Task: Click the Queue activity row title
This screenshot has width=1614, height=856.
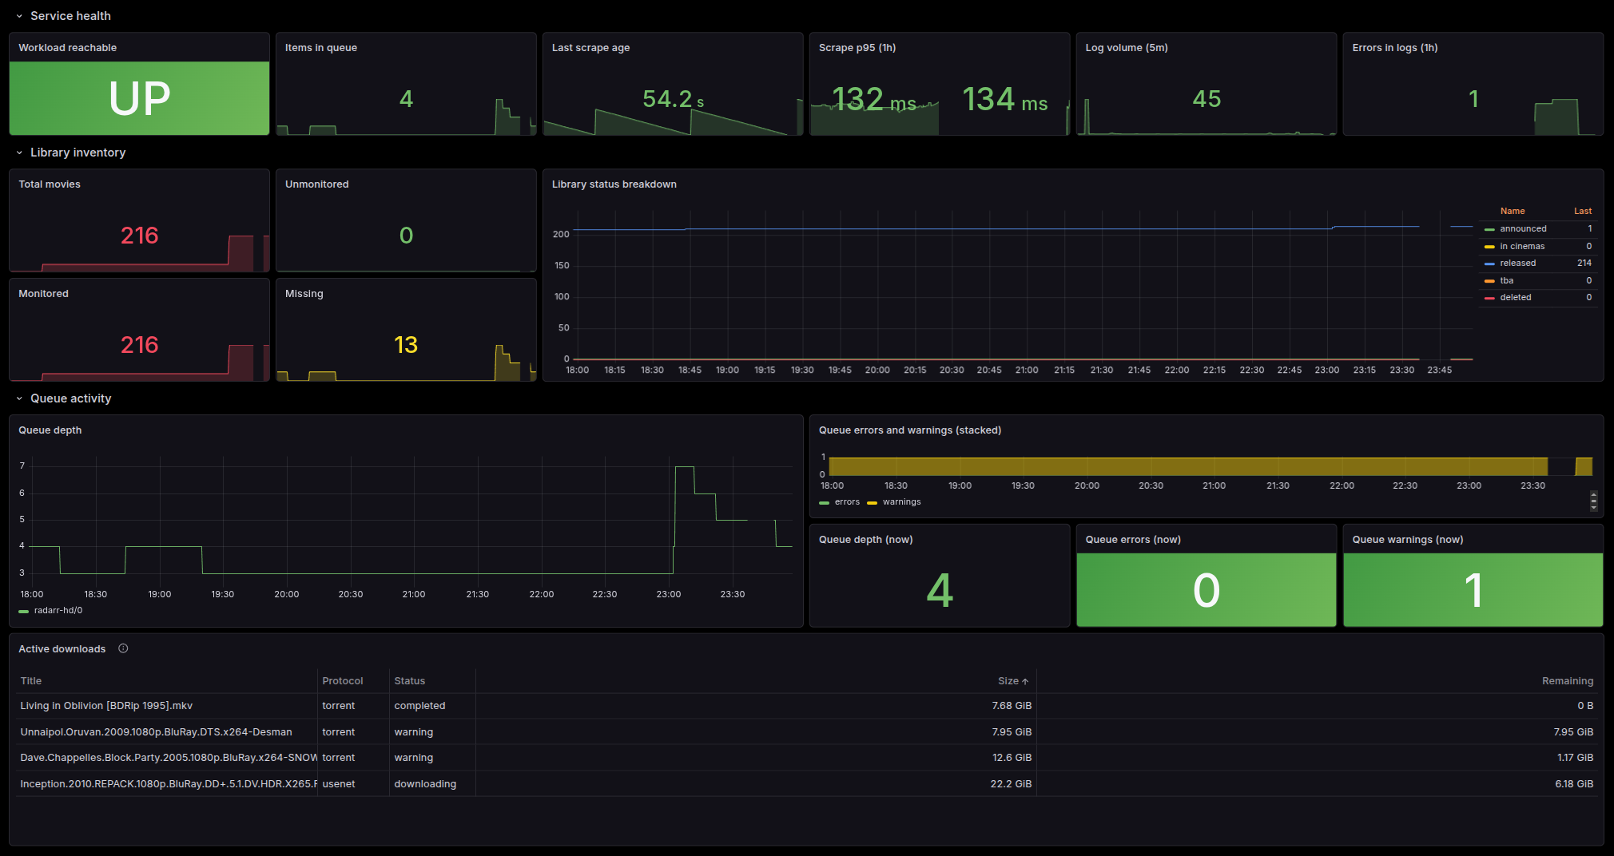Action: tap(70, 398)
